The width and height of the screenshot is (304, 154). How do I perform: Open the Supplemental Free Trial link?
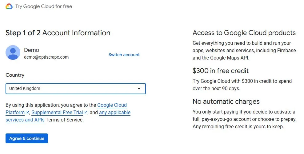coord(57,113)
